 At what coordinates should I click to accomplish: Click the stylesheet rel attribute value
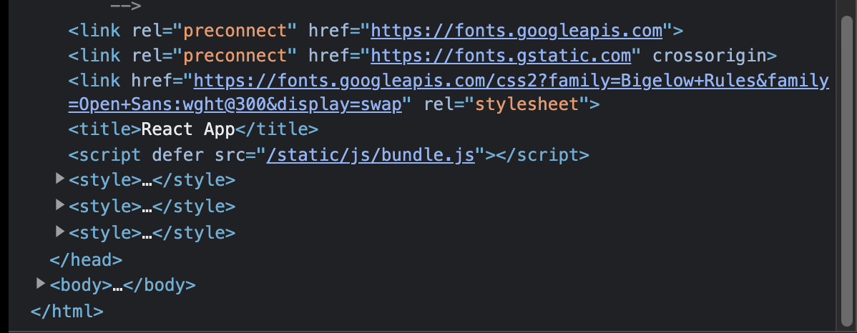point(527,104)
